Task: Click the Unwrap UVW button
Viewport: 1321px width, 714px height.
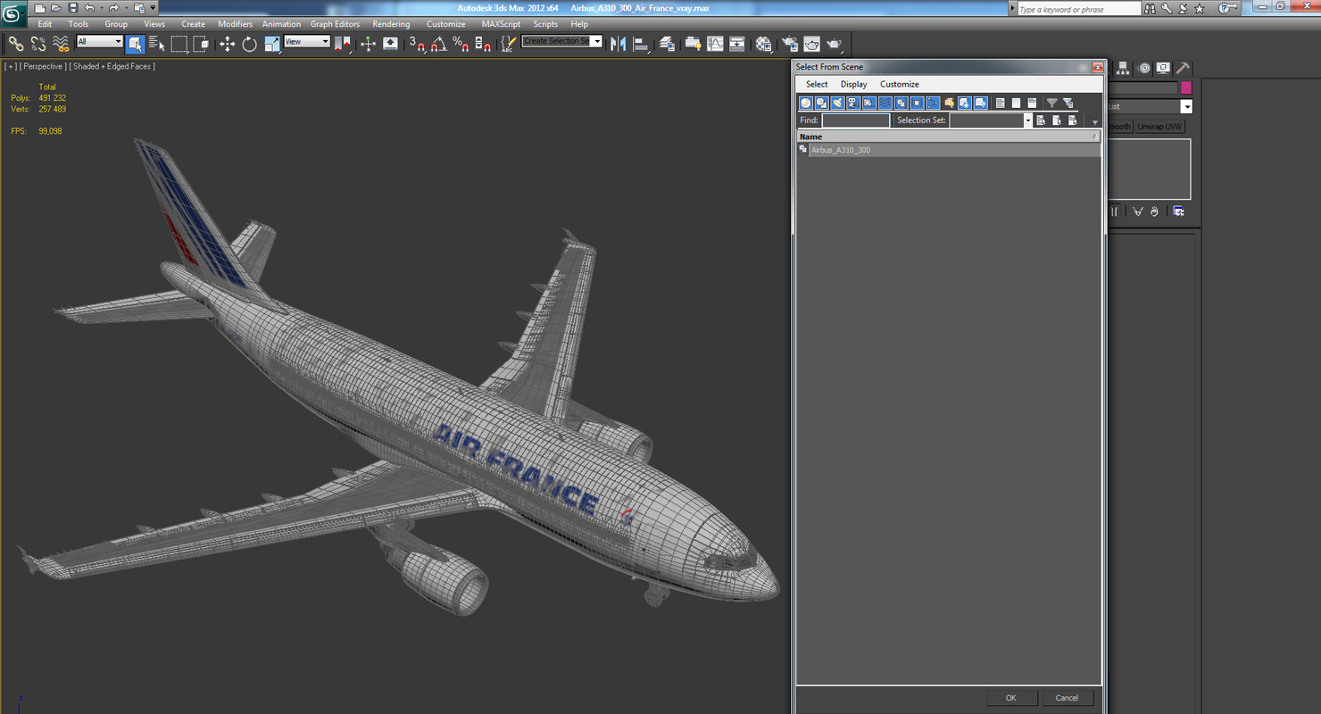Action: pyautogui.click(x=1159, y=127)
